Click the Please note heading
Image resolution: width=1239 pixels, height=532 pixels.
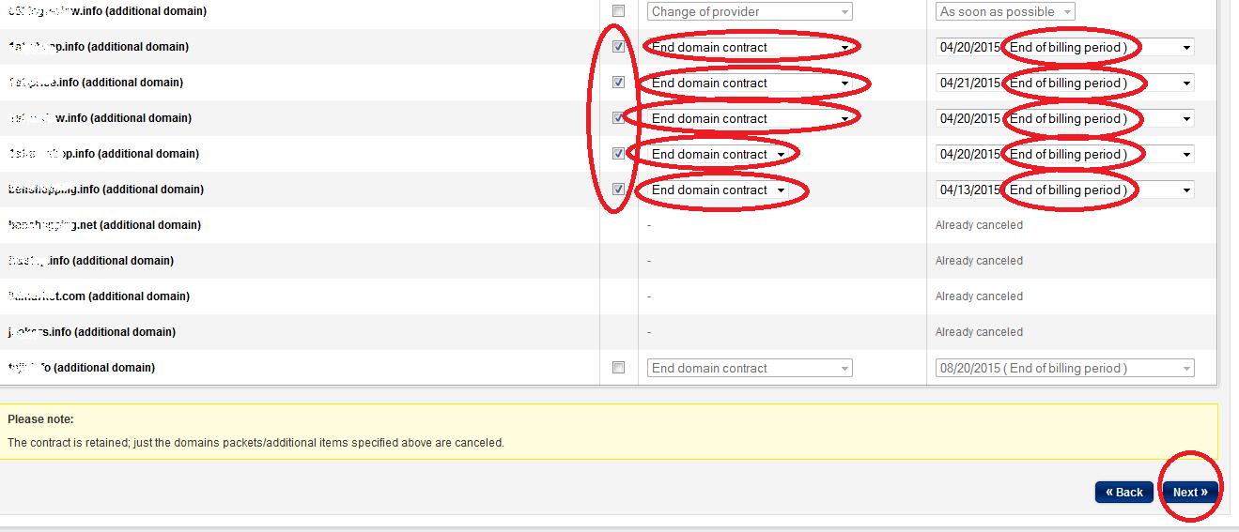click(x=40, y=419)
